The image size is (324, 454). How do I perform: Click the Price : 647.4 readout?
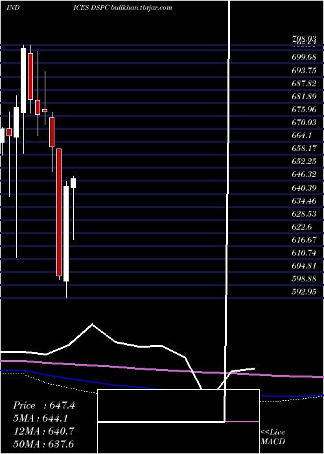[x=44, y=405]
